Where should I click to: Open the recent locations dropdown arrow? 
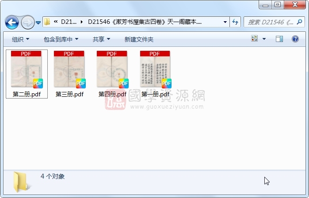pyautogui.click(x=38, y=23)
